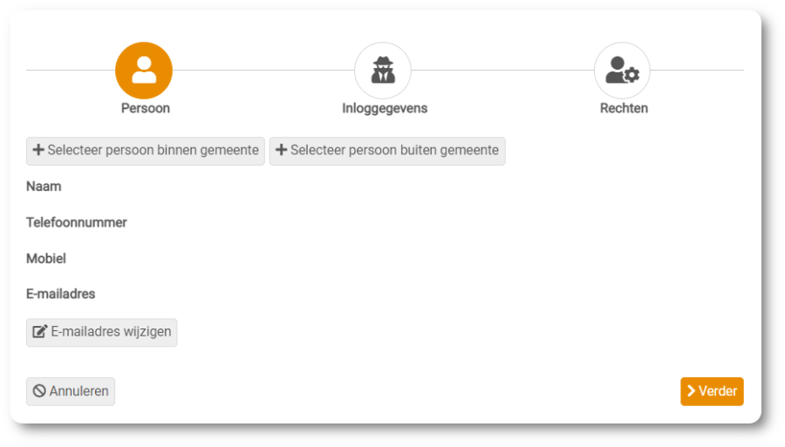Screen dimensions: 785x447
Task: Select the Rechten user-gear icon
Action: [x=622, y=71]
